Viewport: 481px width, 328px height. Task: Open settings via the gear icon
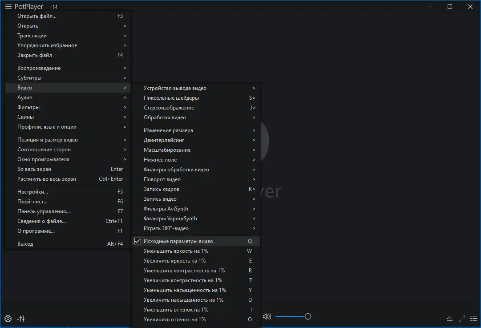pyautogui.click(x=8, y=319)
